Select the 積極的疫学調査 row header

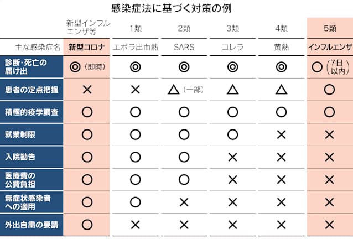tap(32, 112)
